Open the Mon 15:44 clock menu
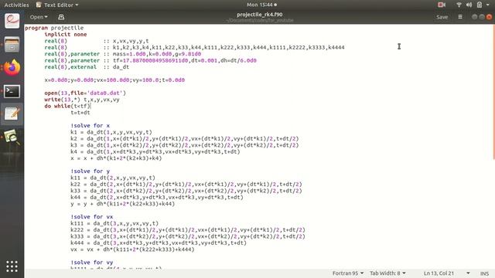 (x=261, y=5)
